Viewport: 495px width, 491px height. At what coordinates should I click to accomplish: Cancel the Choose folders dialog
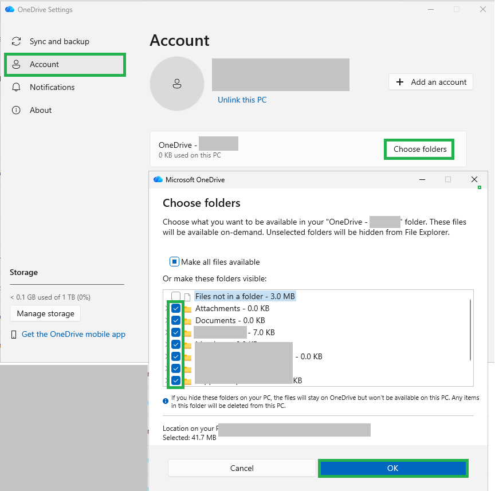242,468
